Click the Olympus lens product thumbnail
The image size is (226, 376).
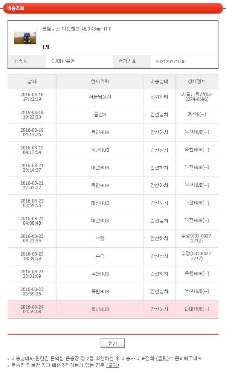click(x=25, y=38)
